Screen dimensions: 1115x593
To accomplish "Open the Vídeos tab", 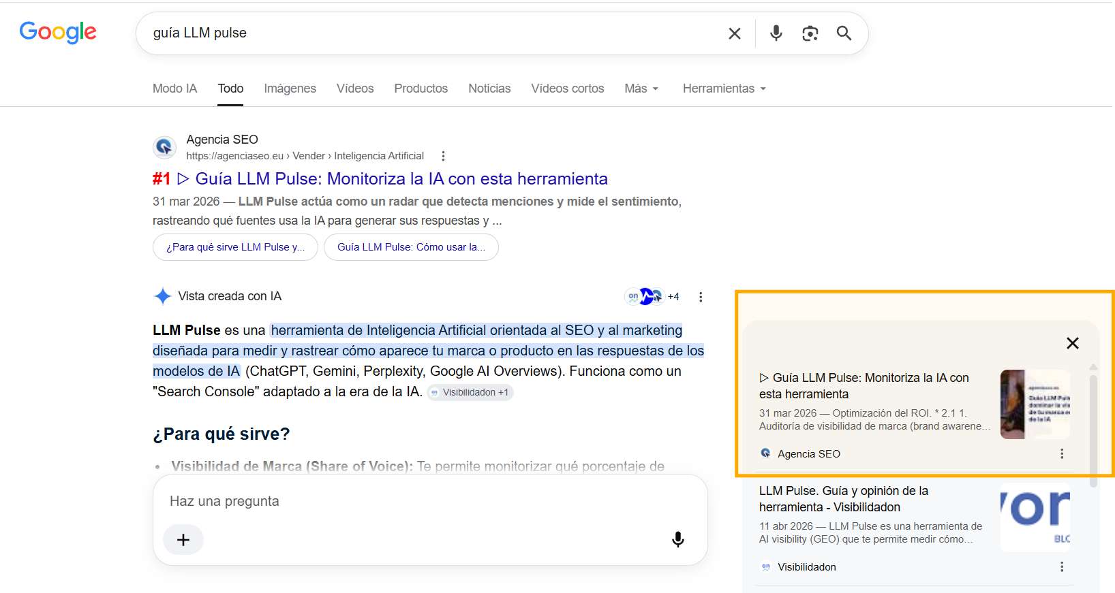I will [x=355, y=89].
